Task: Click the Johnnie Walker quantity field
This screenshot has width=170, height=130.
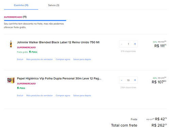Action: (128, 44)
